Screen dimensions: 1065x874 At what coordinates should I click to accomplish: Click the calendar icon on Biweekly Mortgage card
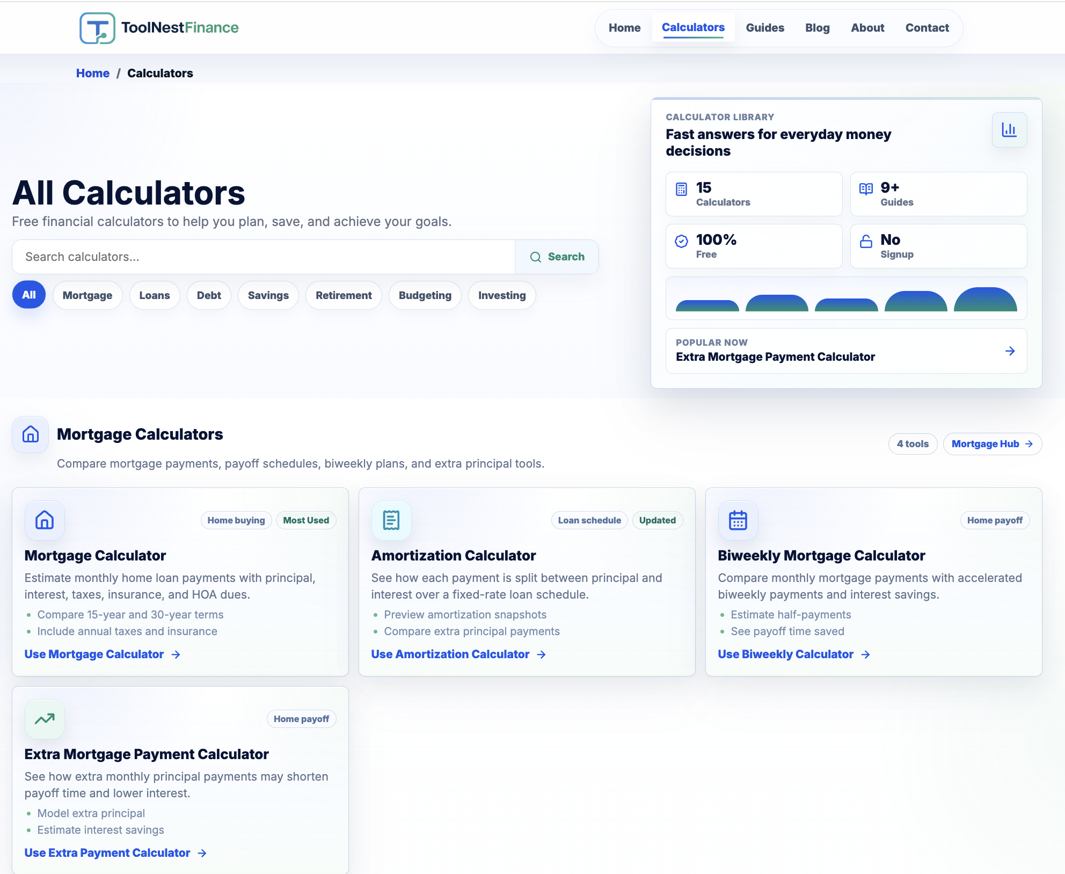coord(738,520)
